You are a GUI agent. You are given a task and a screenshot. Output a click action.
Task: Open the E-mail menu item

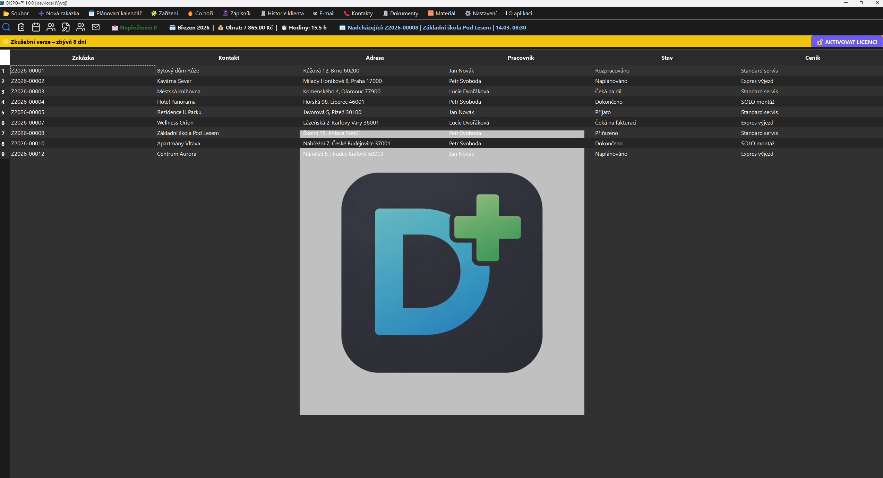pyautogui.click(x=324, y=13)
